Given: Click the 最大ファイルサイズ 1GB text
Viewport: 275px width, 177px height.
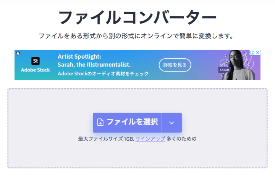Looking at the screenshot, I should click(106, 139).
